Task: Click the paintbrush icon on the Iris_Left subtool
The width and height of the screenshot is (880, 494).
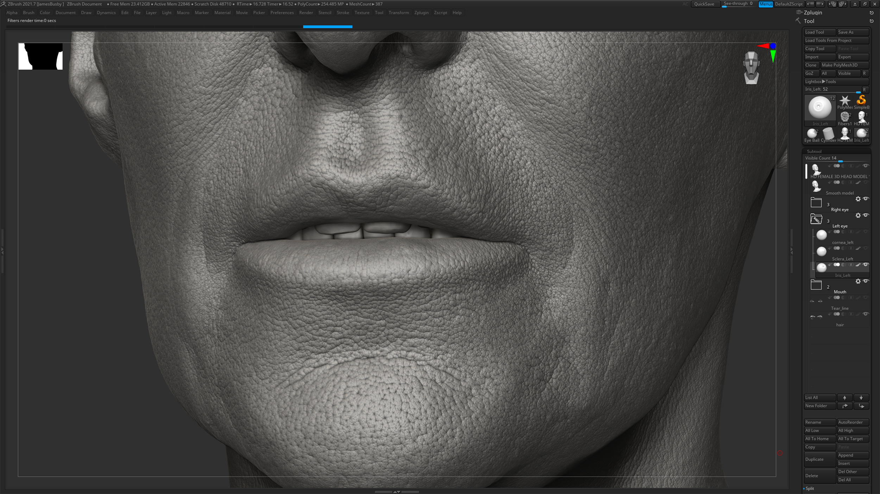Action: (858, 265)
